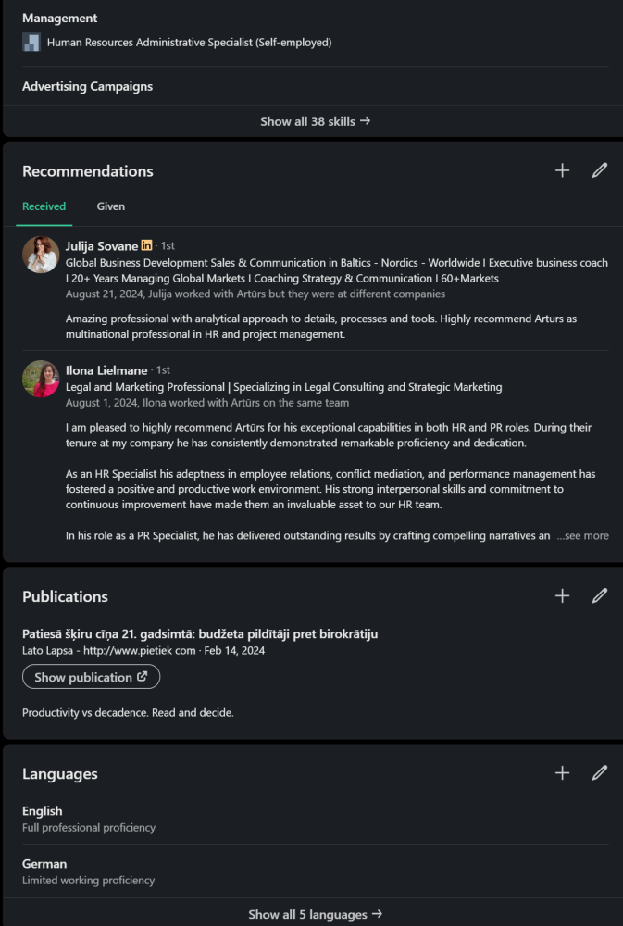This screenshot has width=623, height=926.
Task: Add a new language with plus icon
Action: [562, 773]
